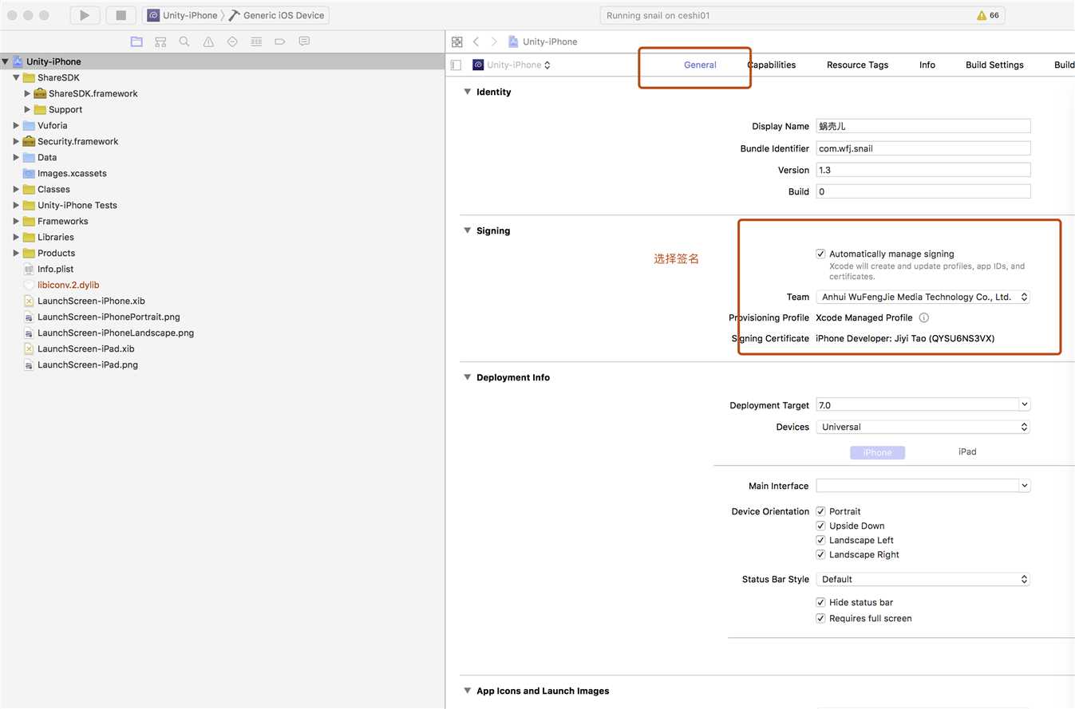
Task: Open the Status Bar Style dropdown
Action: pos(923,579)
